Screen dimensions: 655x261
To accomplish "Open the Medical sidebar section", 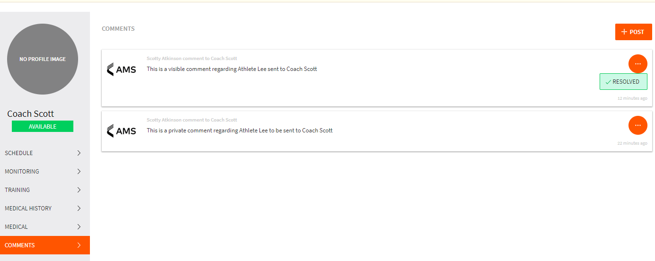I will 45,226.
